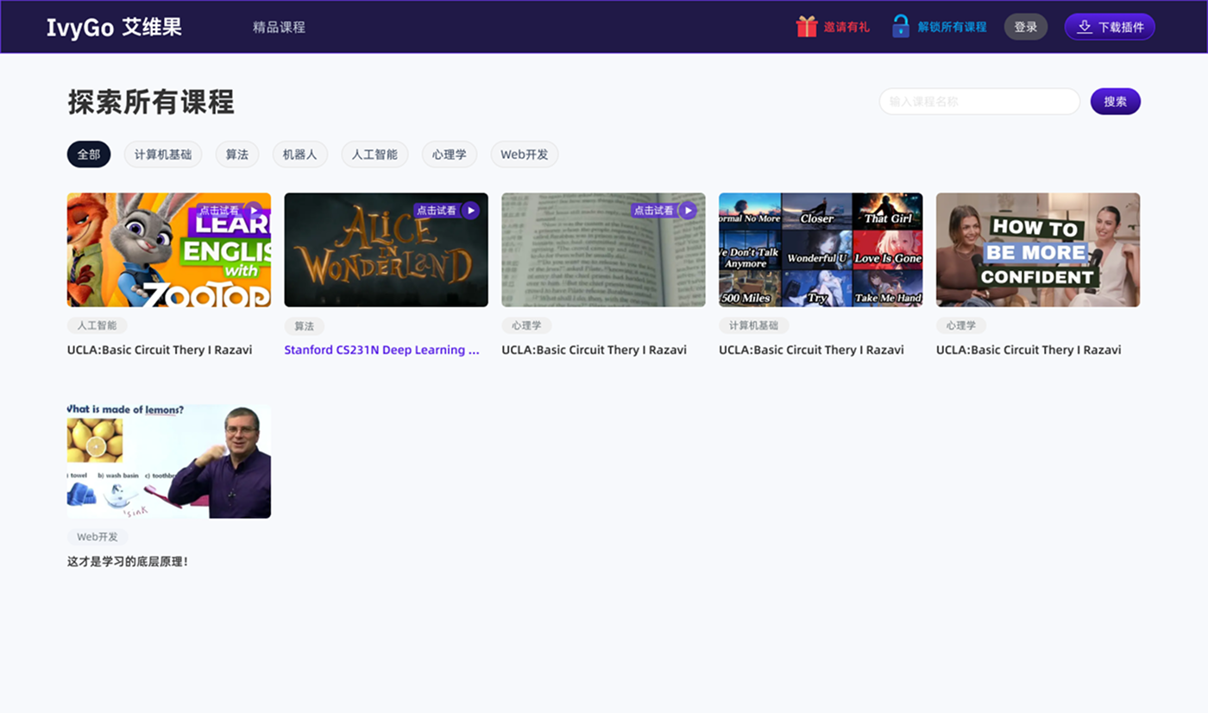This screenshot has height=713, width=1208.
Task: Click the blue lock icon beside 解锁所有课程
Action: 900,26
